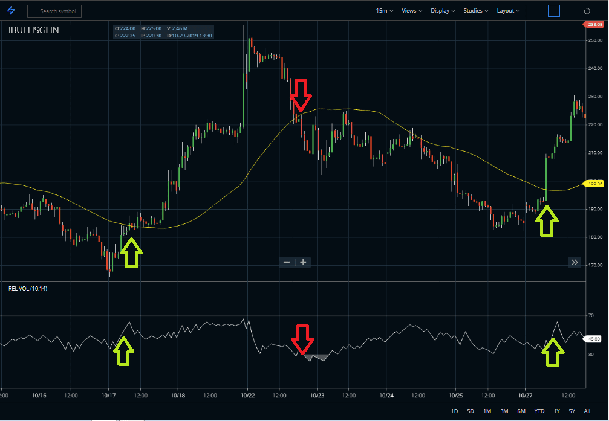The height and width of the screenshot is (421, 609).
Task: Click the circular refresh icon
Action: pos(587,11)
